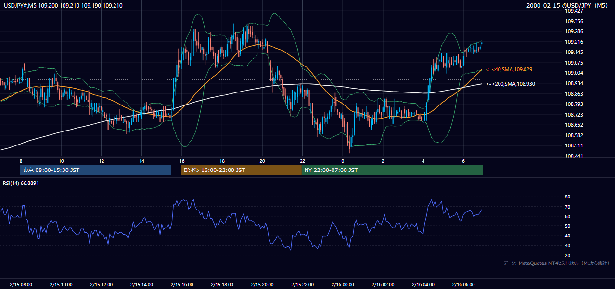This screenshot has height=289, width=615.
Task: Click hour mark 6 under the price chart
Action: [x=463, y=160]
